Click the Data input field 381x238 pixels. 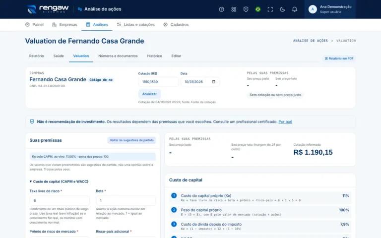coord(200,82)
